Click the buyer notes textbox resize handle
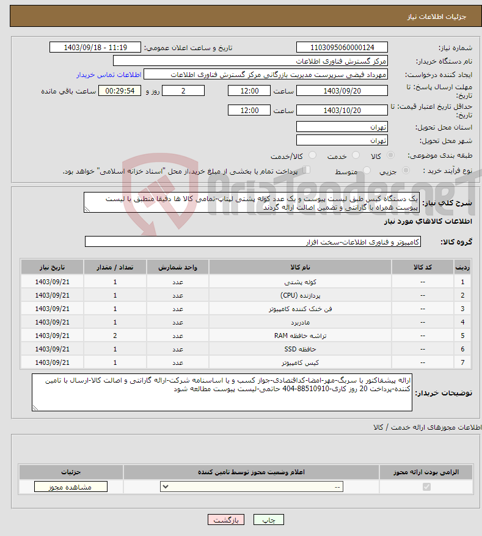482x536 pixels. 35,408
